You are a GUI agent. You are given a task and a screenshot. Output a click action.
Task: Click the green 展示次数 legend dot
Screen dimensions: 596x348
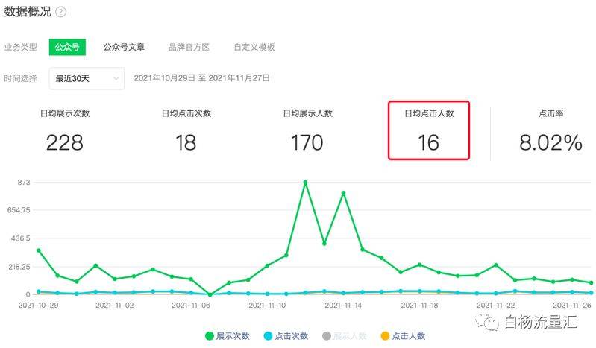click(210, 336)
